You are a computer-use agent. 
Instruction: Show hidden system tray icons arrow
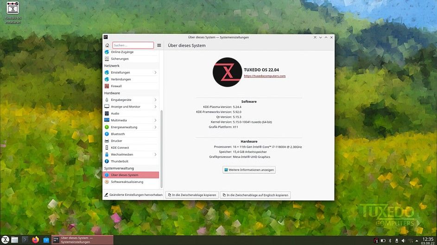click(417, 240)
